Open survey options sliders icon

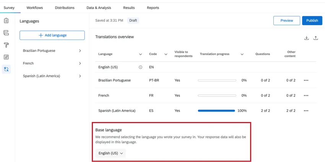(6, 57)
